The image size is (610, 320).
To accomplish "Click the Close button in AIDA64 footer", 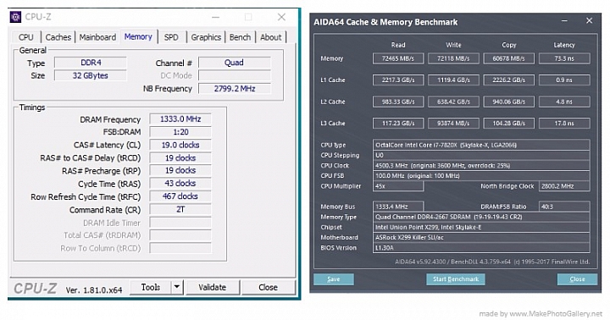I will click(577, 279).
